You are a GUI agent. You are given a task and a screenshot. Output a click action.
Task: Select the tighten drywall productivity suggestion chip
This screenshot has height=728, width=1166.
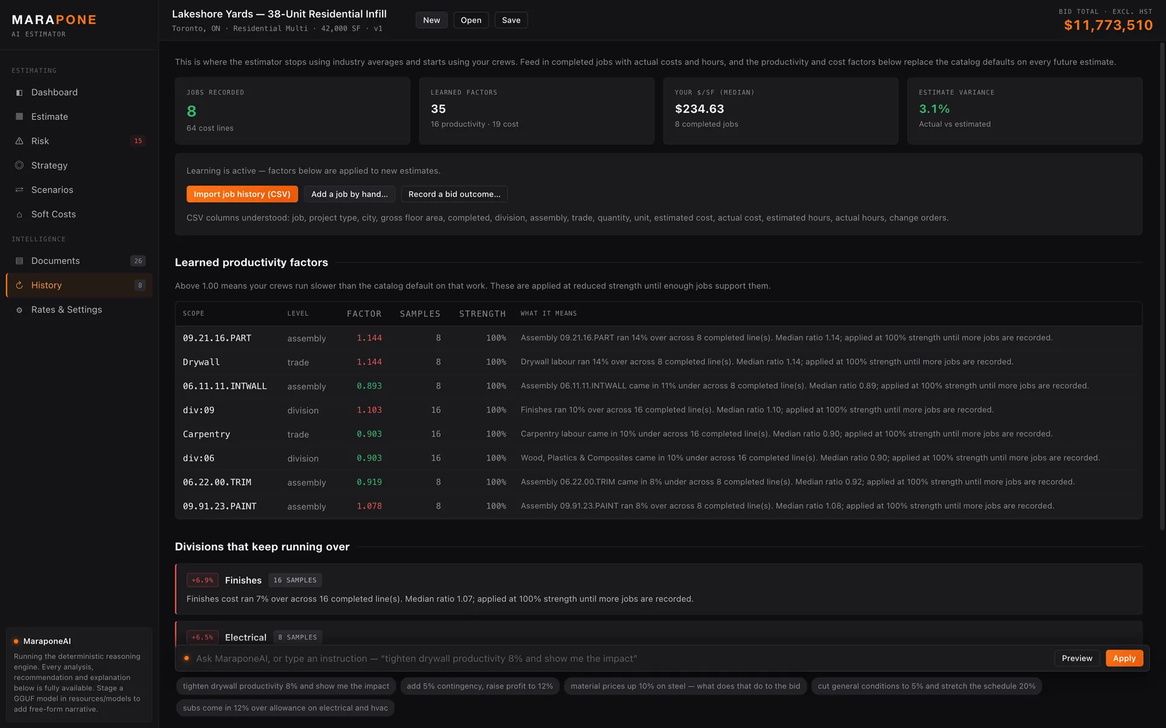pyautogui.click(x=286, y=686)
